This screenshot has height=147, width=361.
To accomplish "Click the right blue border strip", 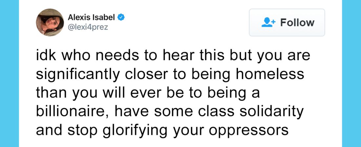I will (351, 73).
